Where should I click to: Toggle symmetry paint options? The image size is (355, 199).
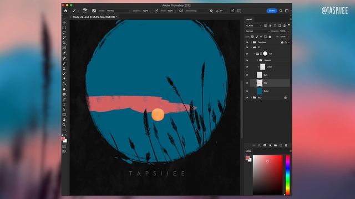(239, 11)
